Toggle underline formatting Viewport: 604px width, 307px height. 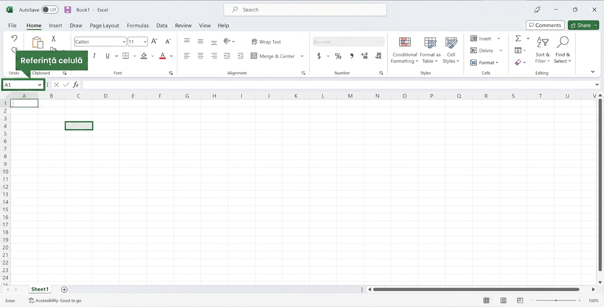tap(108, 56)
